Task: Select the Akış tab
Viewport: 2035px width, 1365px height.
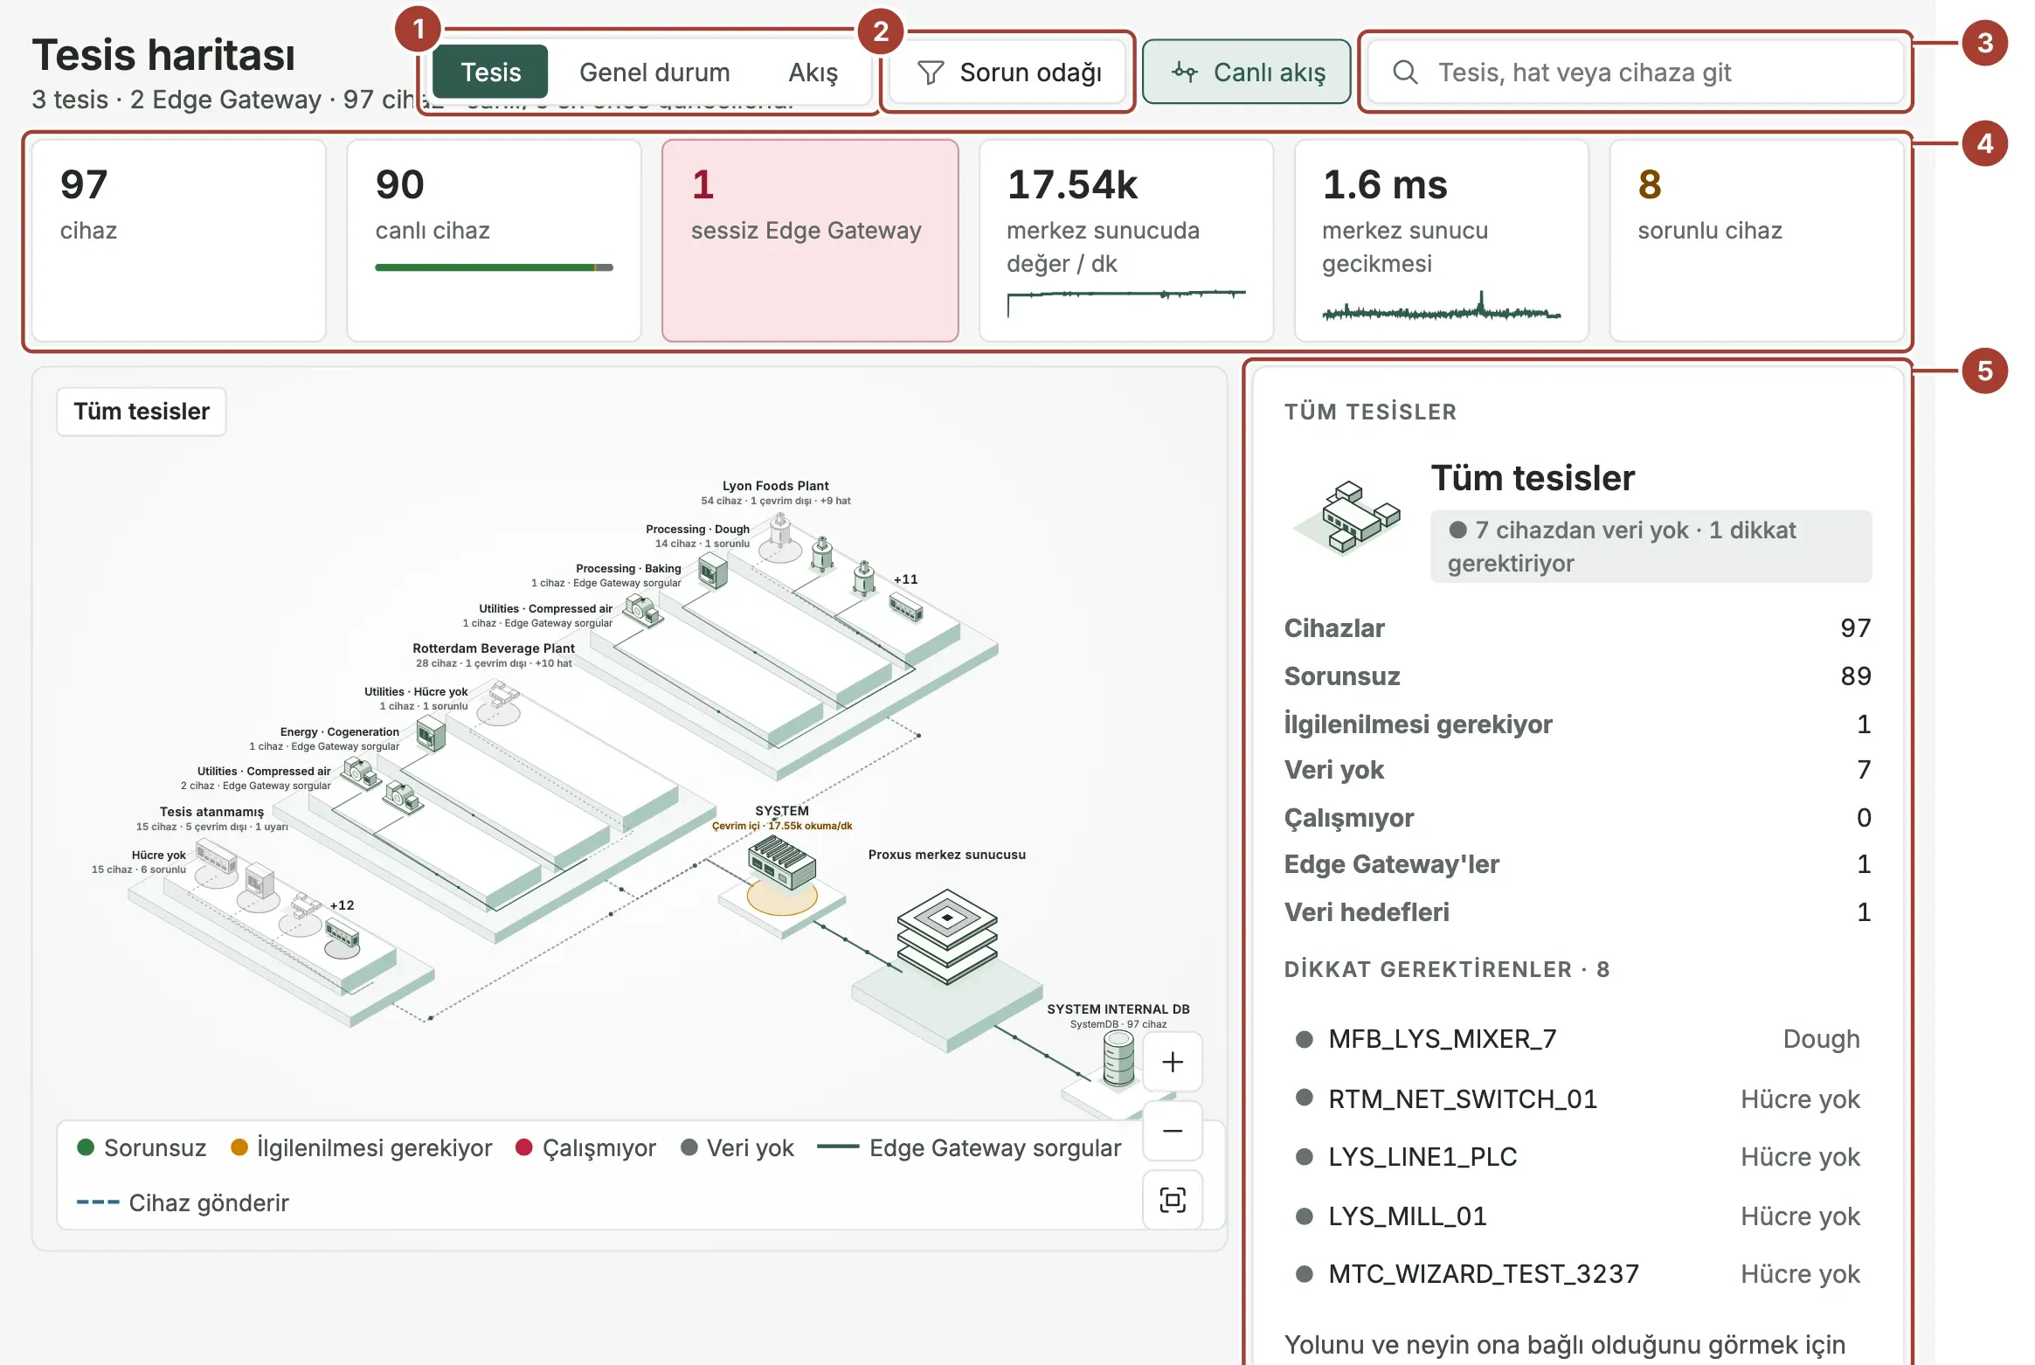Action: tap(813, 72)
